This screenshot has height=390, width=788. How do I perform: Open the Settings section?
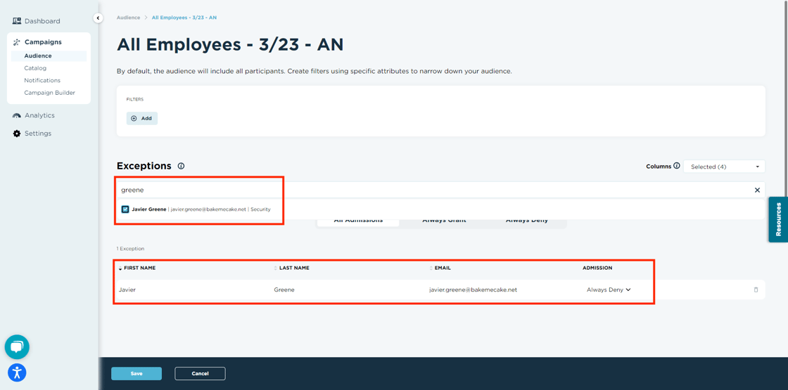point(38,134)
